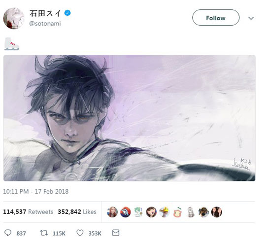Click the retweet arrows icon
Viewport: 271px width, 248px height.
pos(44,233)
